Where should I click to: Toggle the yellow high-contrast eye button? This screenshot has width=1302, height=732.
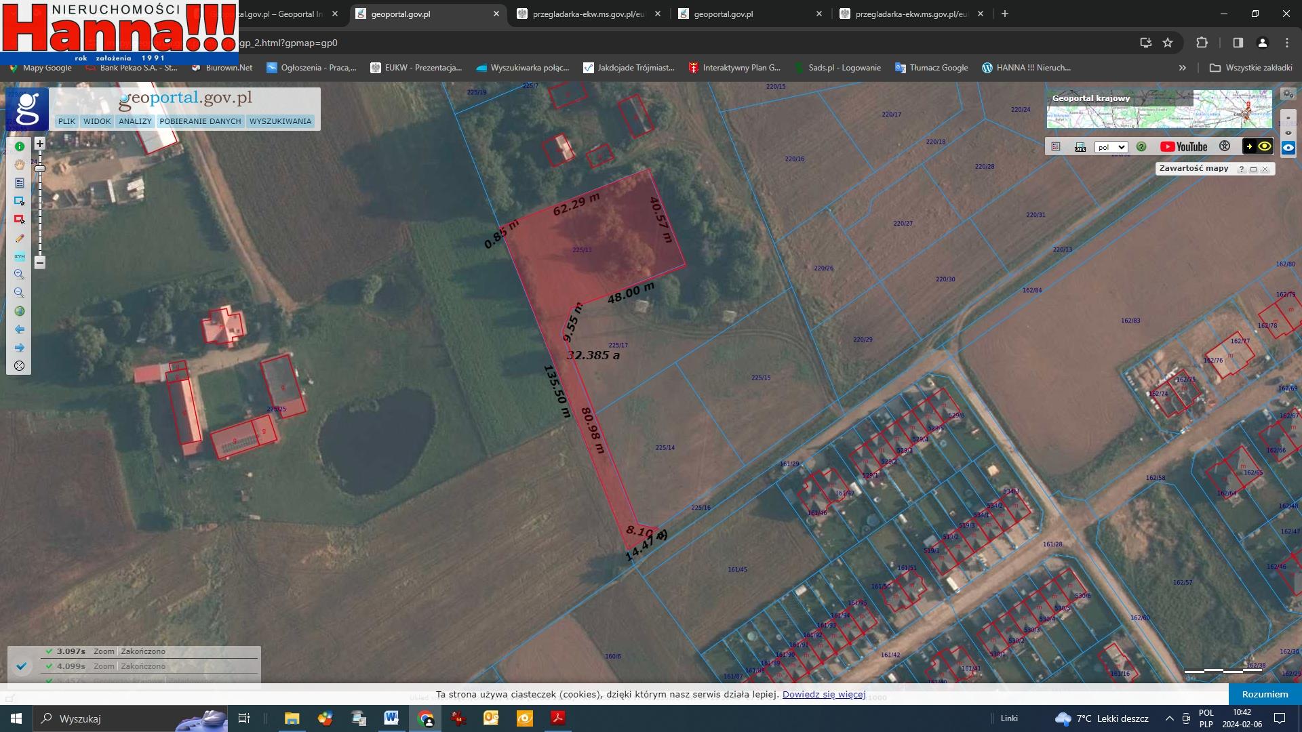tap(1265, 146)
